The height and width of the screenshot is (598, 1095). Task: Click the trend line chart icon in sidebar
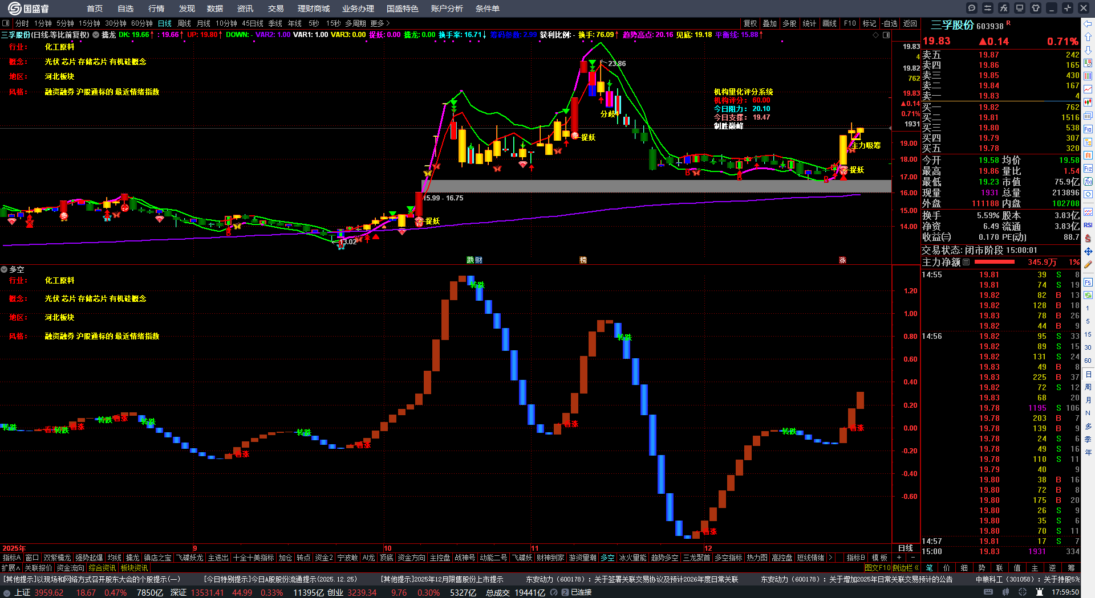1088,89
